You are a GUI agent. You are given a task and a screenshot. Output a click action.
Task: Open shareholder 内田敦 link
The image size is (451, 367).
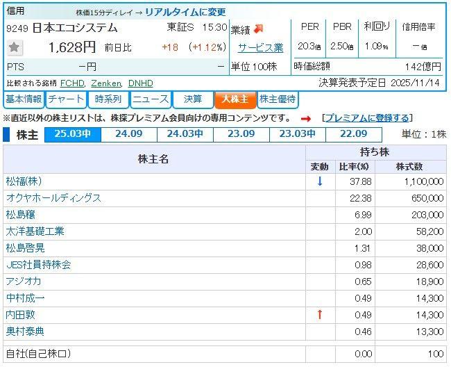coord(20,315)
